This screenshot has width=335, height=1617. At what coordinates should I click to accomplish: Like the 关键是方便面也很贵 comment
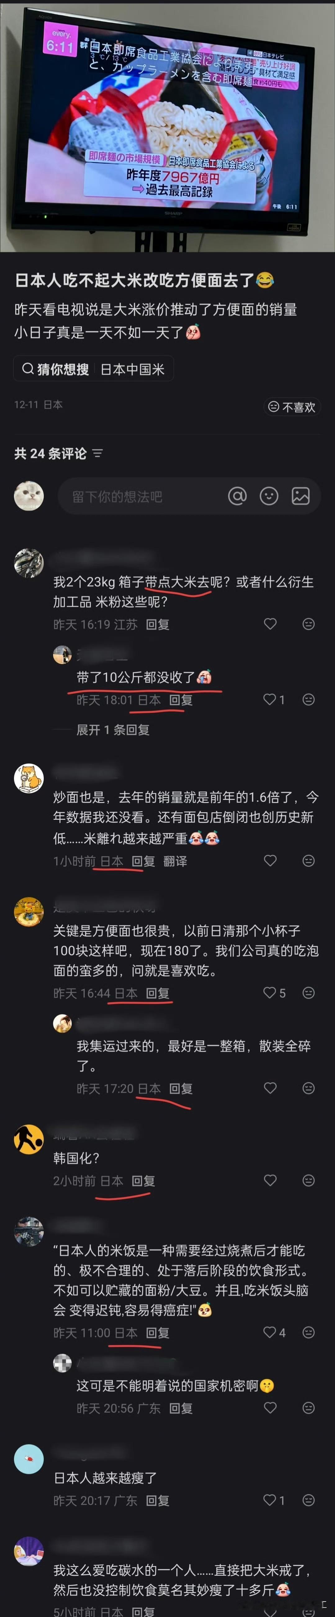pos(270,993)
